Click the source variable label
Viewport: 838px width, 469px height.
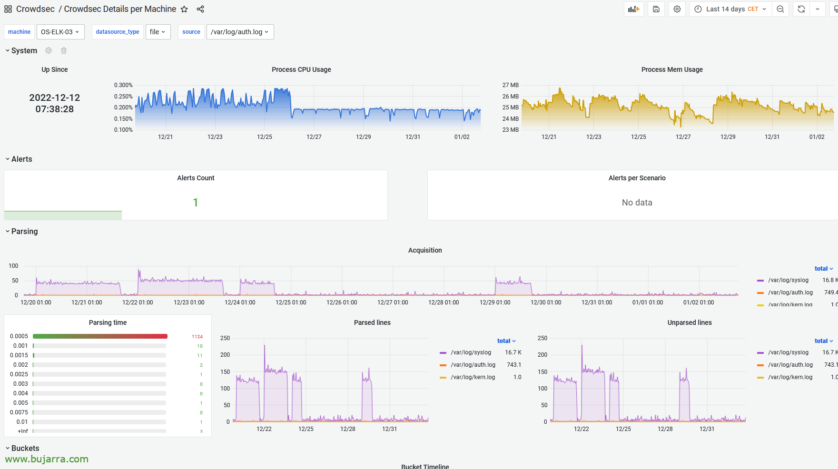coord(191,32)
